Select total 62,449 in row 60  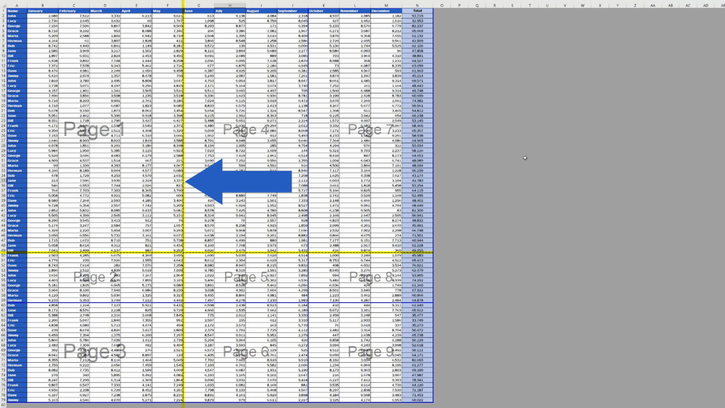pyautogui.click(x=417, y=305)
